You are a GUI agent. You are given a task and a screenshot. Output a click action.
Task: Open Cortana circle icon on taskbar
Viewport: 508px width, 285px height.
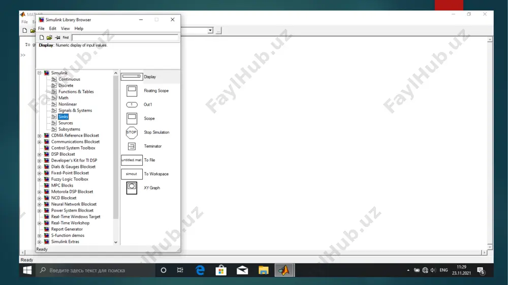point(163,270)
